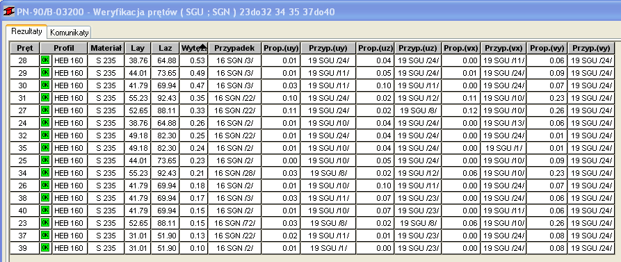Sort by the Przypadek column header
The height and width of the screenshot is (262, 621).
click(x=235, y=48)
